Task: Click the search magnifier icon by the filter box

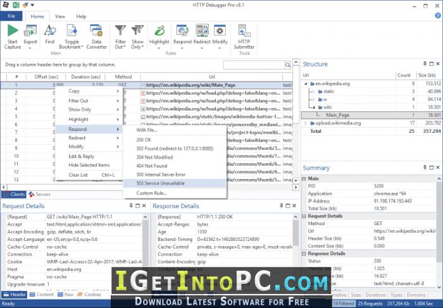Action: pyautogui.click(x=287, y=65)
